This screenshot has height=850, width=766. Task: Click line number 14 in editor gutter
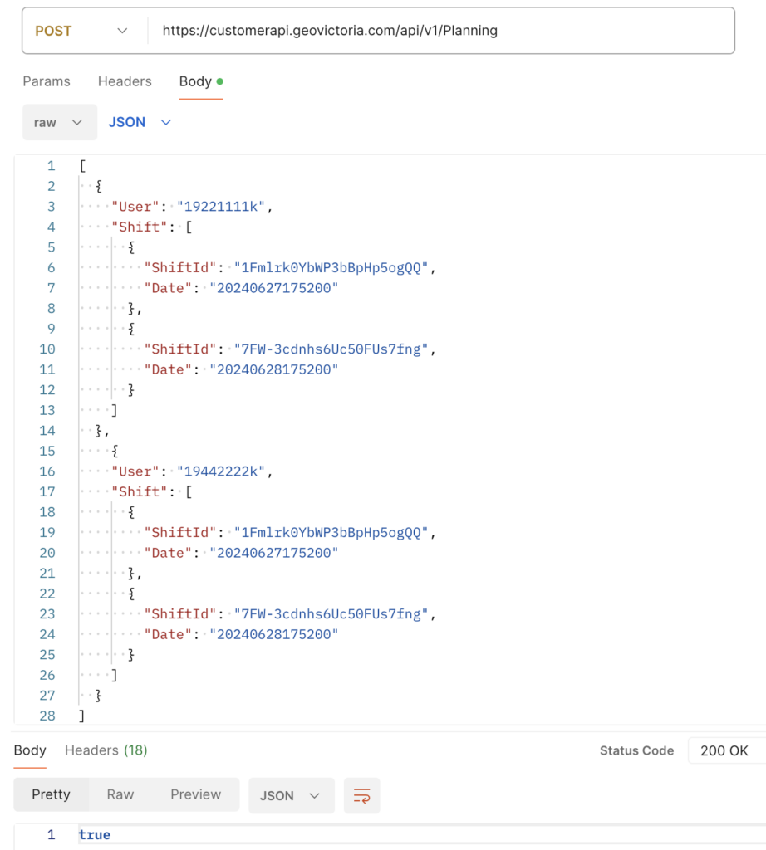(47, 431)
